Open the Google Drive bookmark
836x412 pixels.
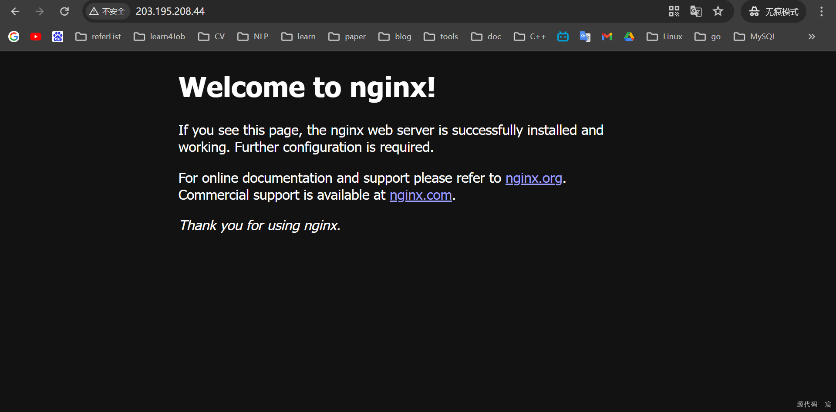(629, 37)
